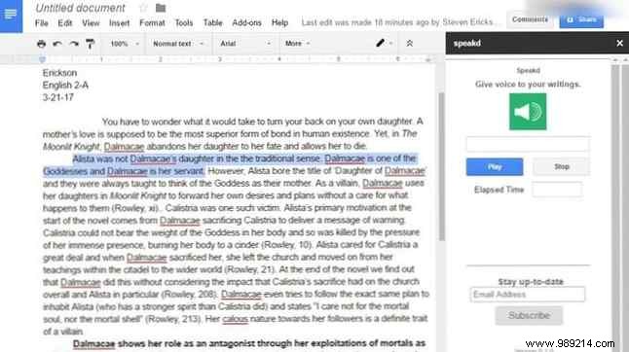Image resolution: width=629 pixels, height=352 pixels.
Task: Click the Undo arrow
Action: 57,44
